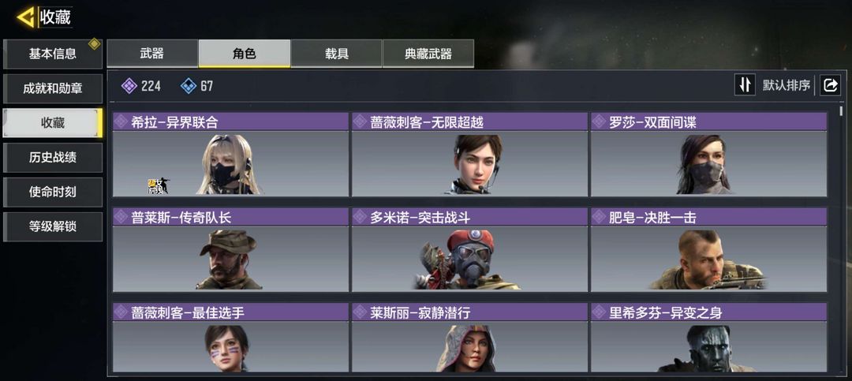The height and width of the screenshot is (381, 852).
Task: Click the yellow badge on 基本信息
Action: point(95,43)
